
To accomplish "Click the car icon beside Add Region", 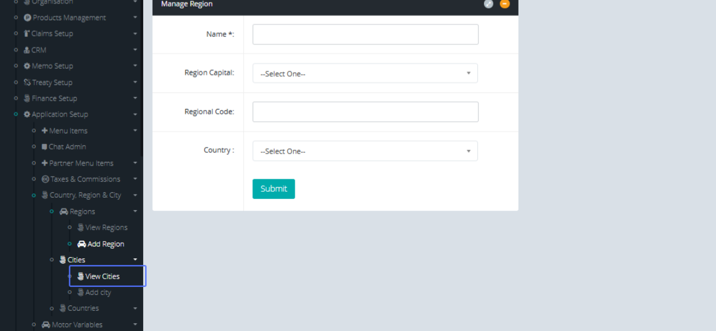I will pyautogui.click(x=82, y=244).
